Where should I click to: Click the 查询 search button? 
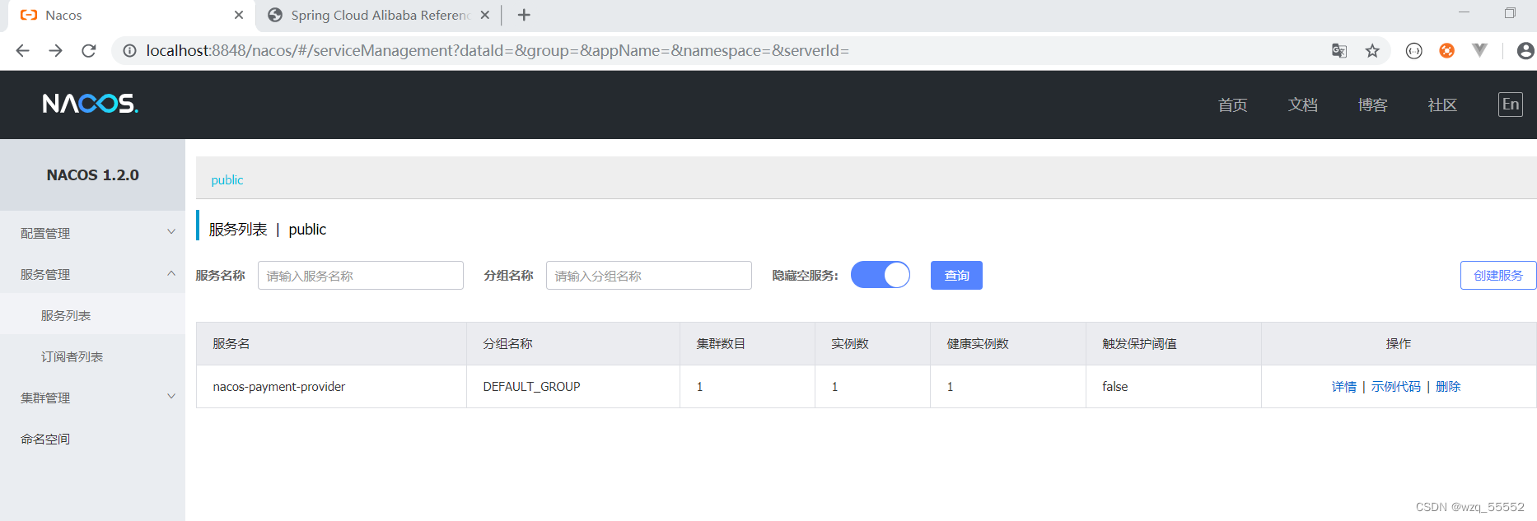coord(956,275)
